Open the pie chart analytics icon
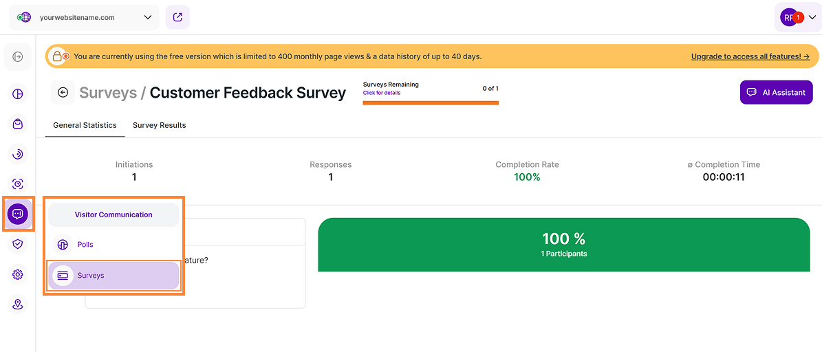 click(x=18, y=94)
